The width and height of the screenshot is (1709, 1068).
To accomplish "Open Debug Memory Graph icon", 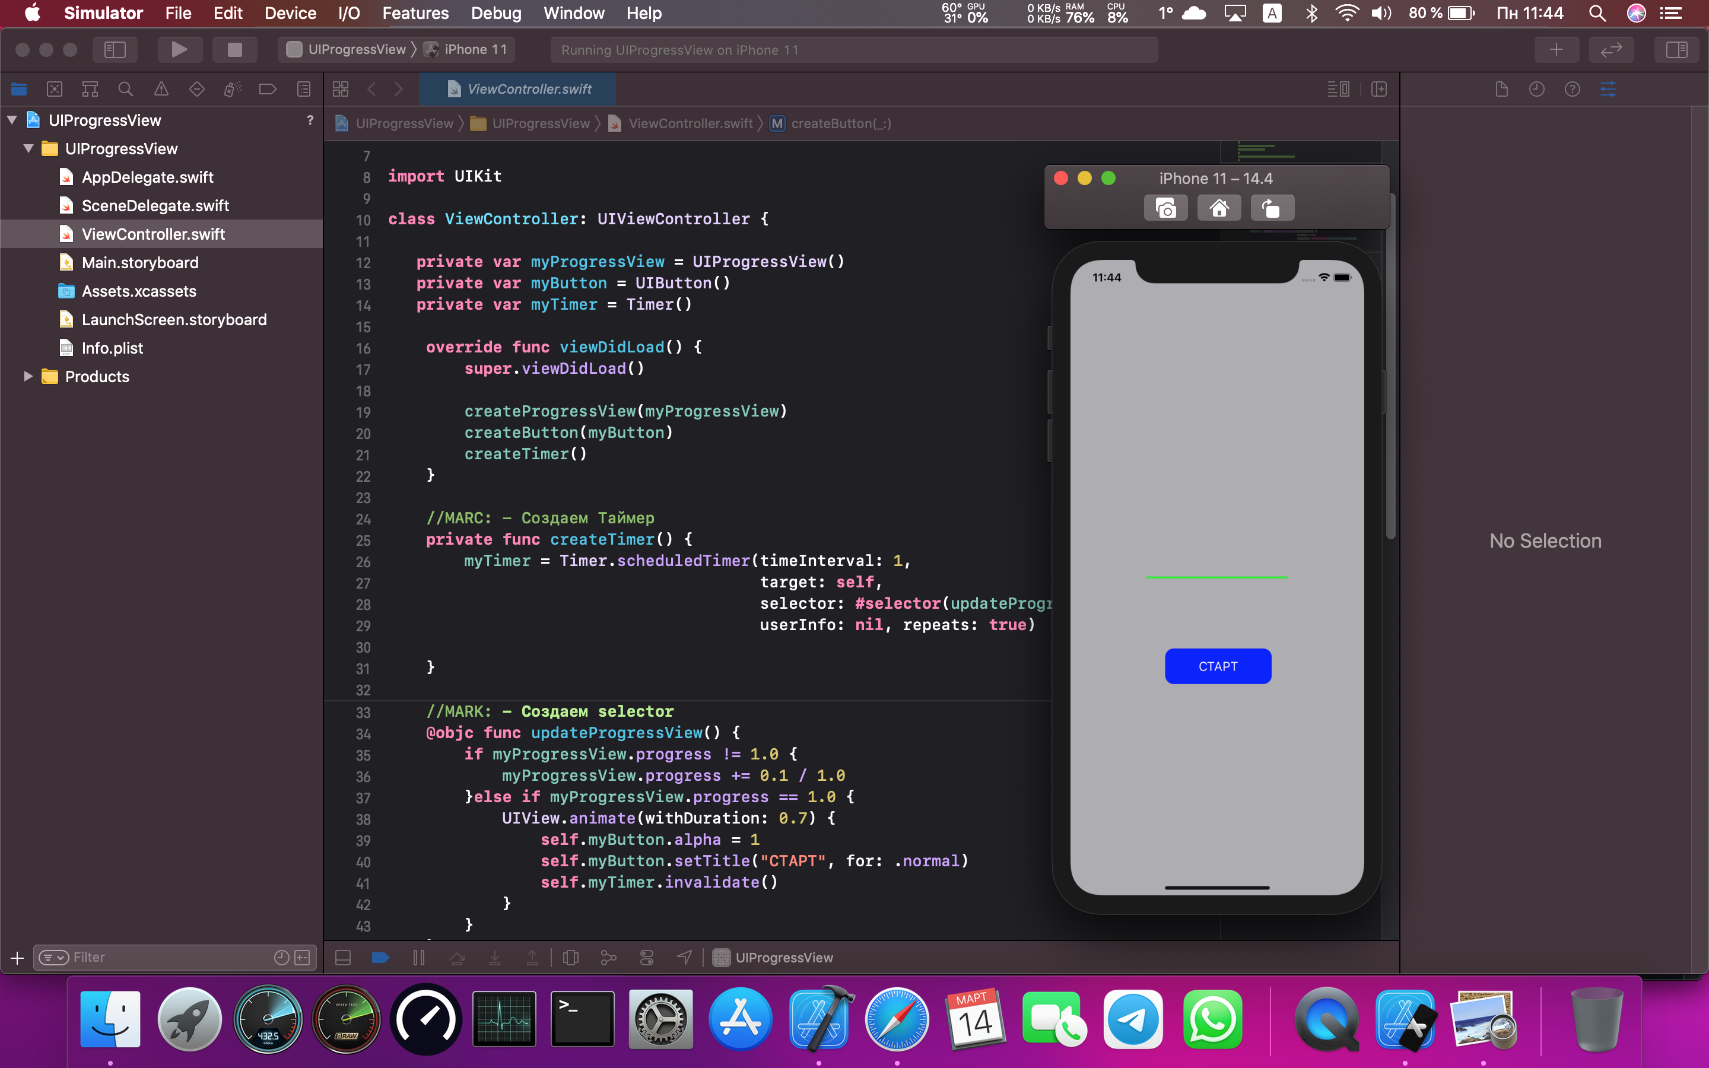I will [x=608, y=958].
